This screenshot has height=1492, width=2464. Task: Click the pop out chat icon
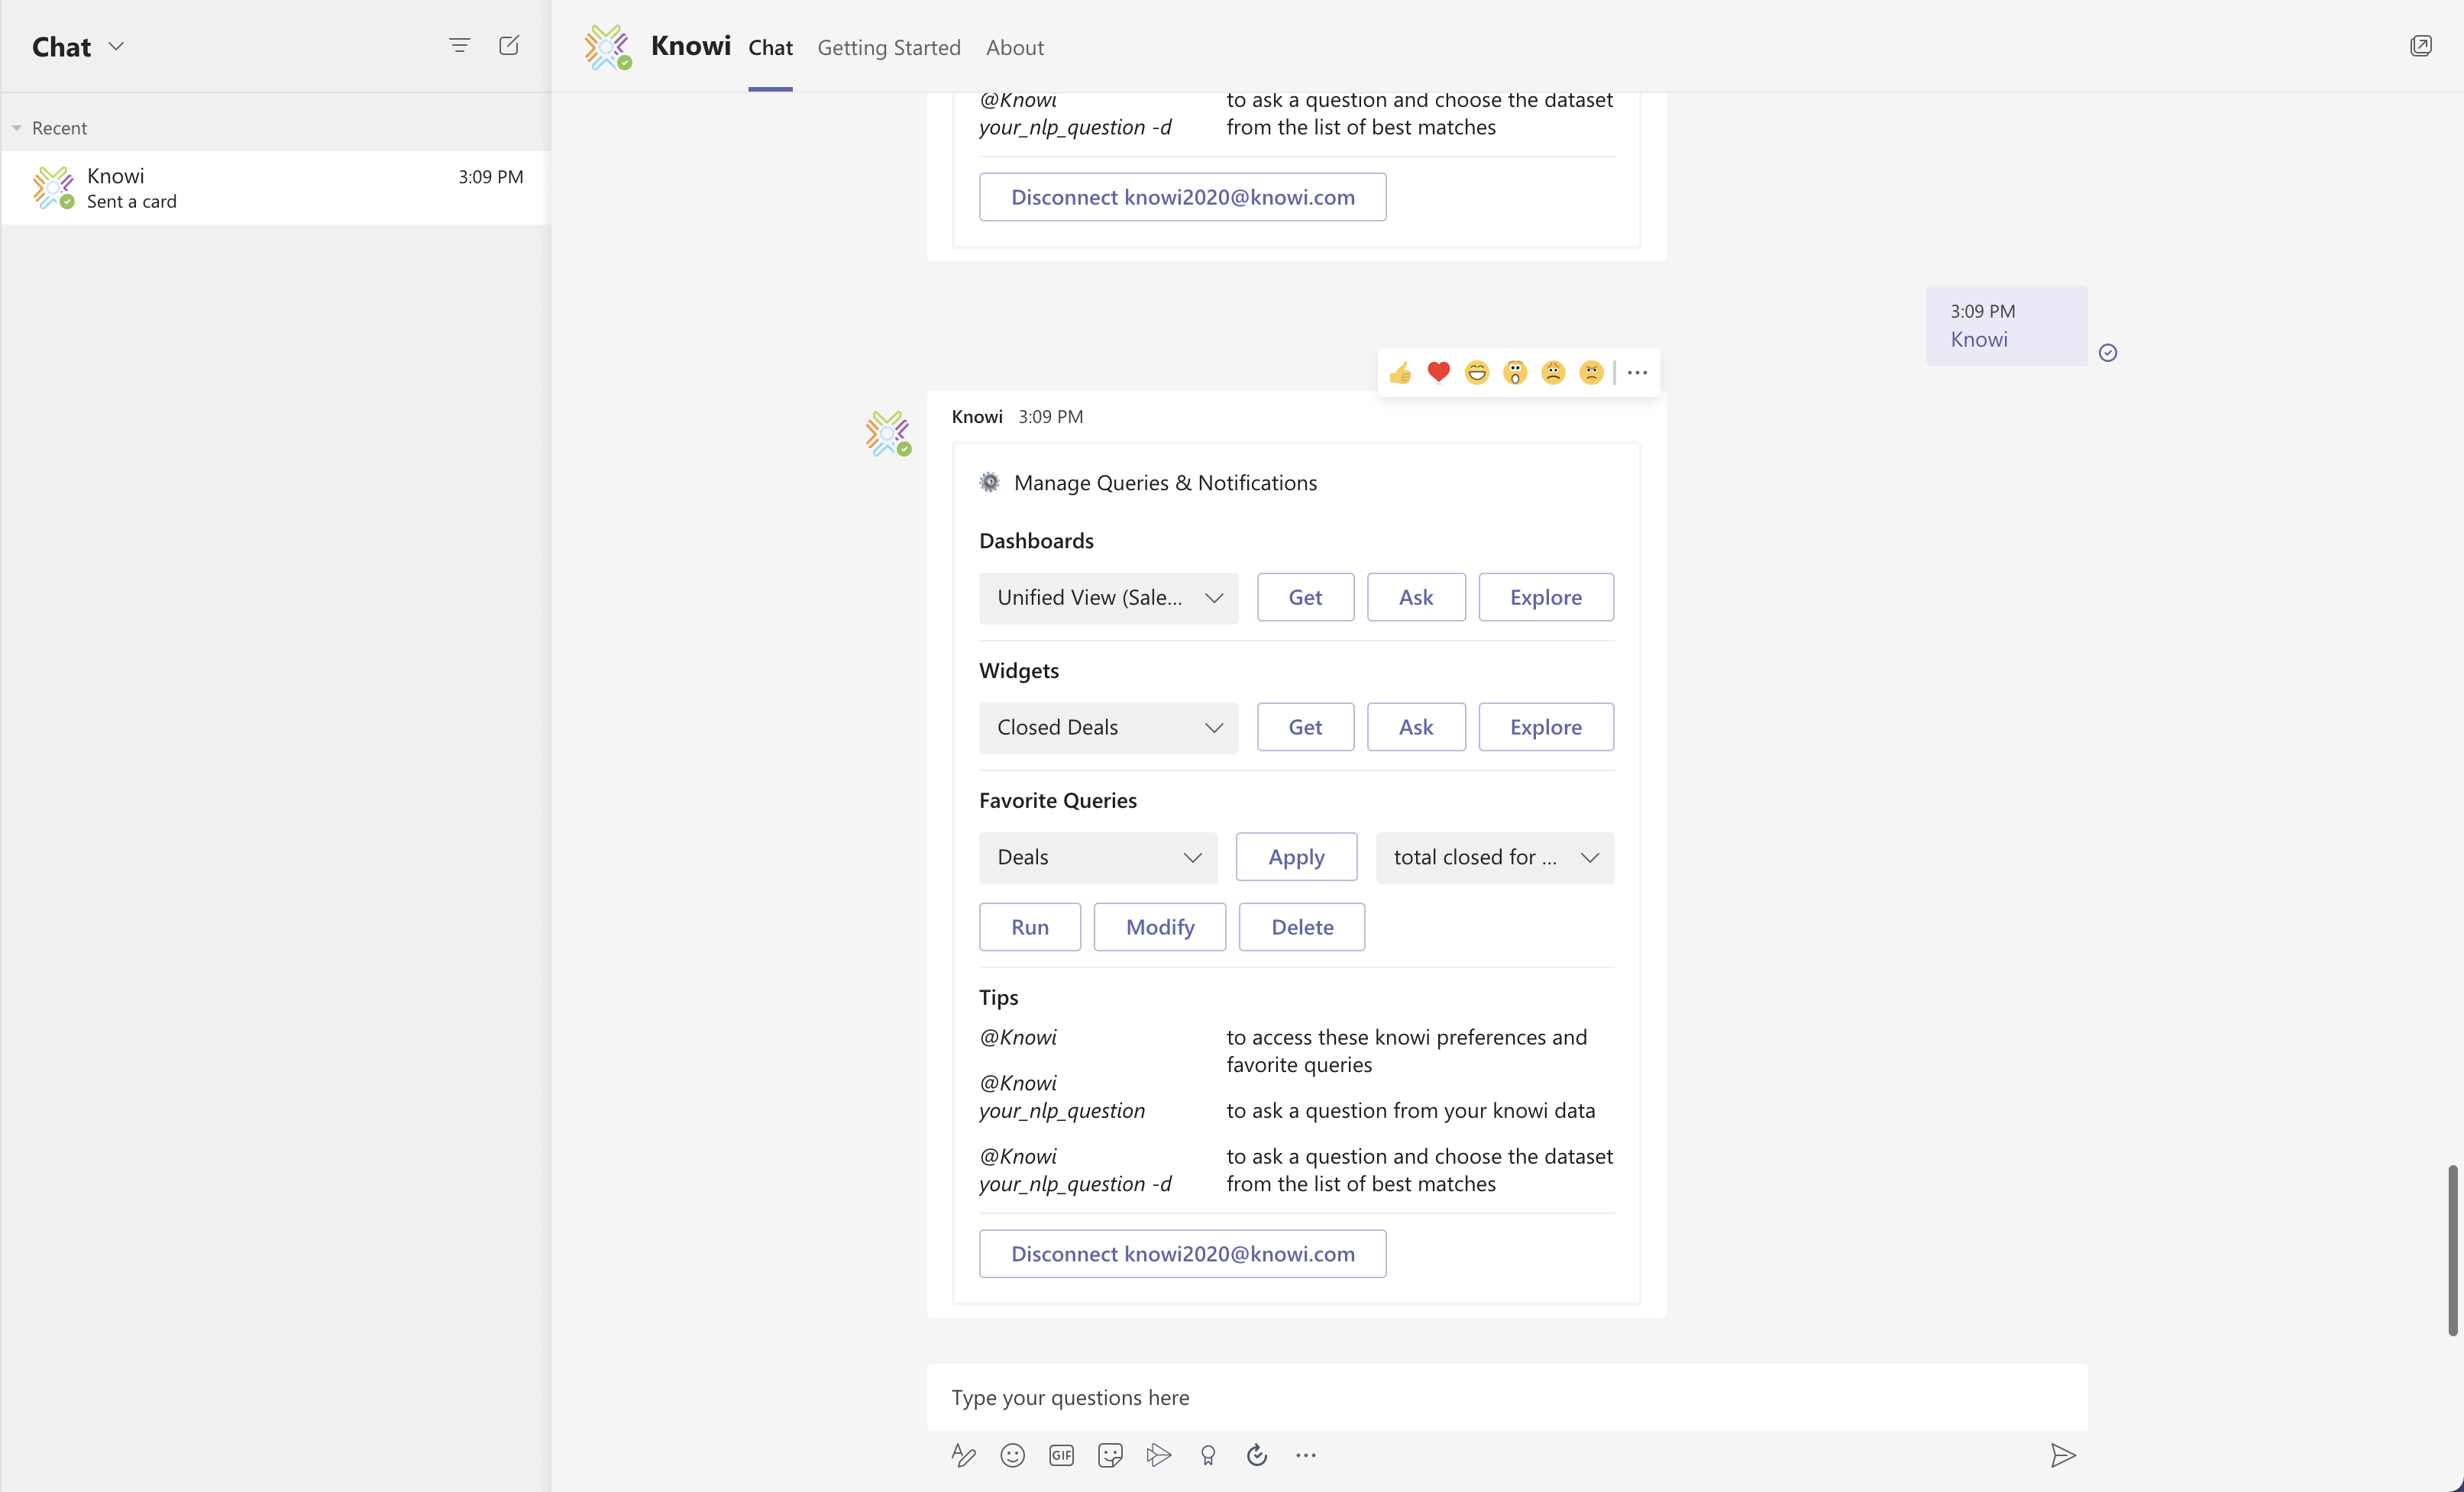(2420, 46)
